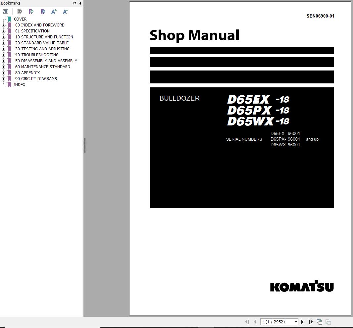Screen dimensions: 353x328
Task: Open the page number dropdown arrow
Action: coord(295,322)
